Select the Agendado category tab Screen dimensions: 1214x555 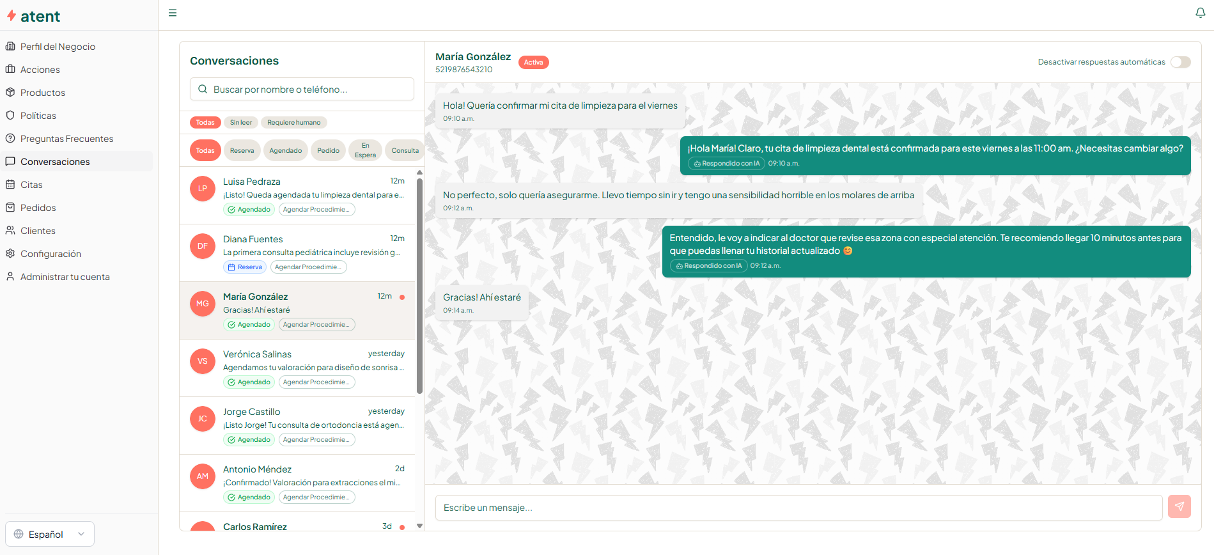[285, 150]
